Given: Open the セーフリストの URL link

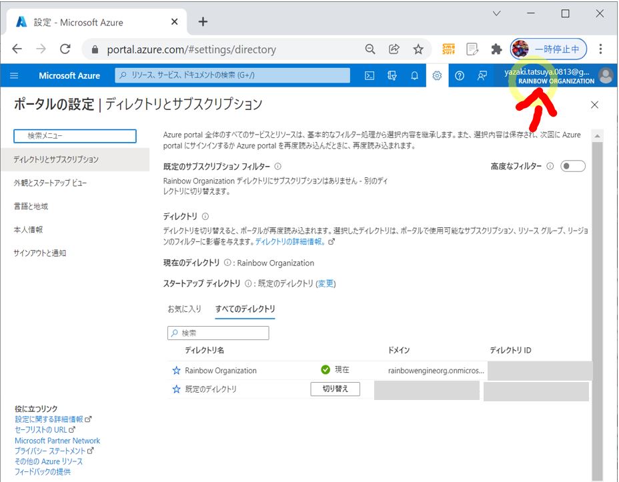Looking at the screenshot, I should (x=41, y=430).
